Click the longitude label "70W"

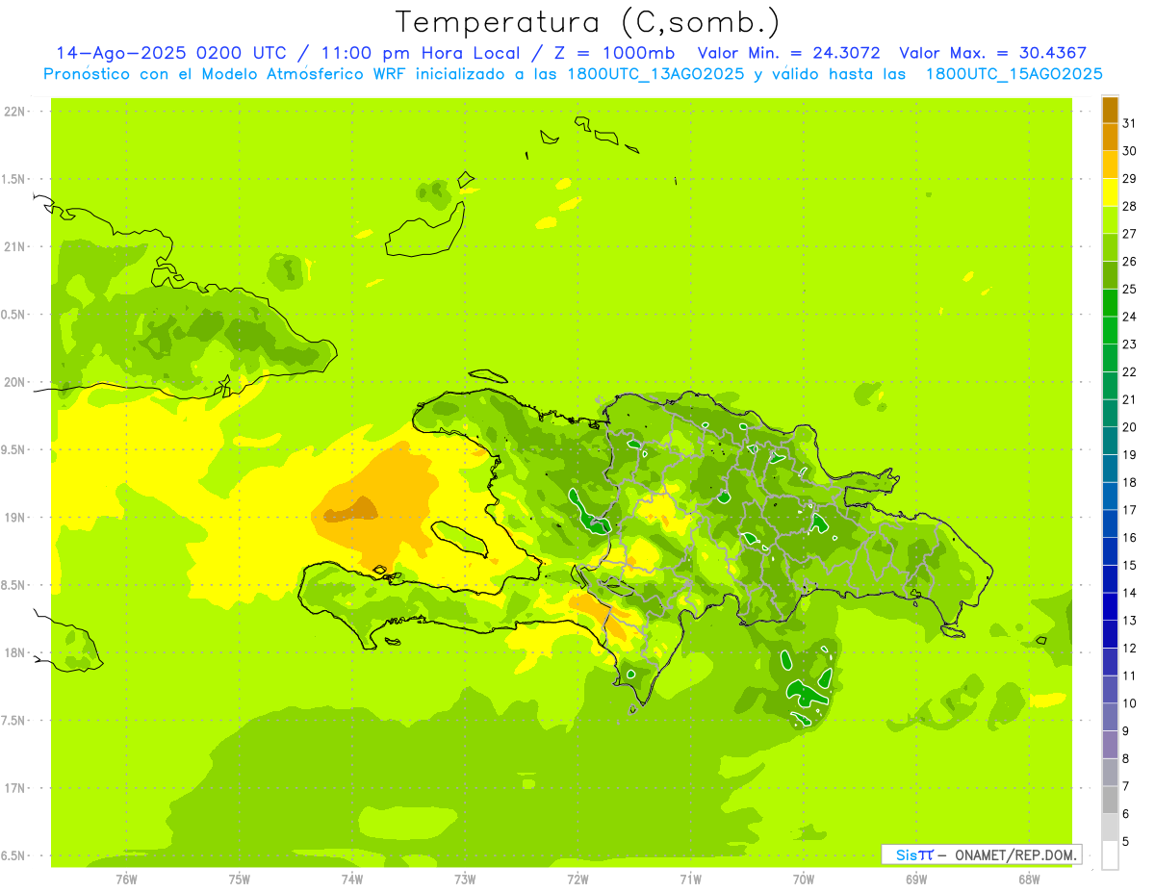804,879
